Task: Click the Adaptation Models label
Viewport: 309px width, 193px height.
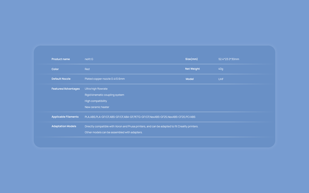Action: click(x=64, y=126)
